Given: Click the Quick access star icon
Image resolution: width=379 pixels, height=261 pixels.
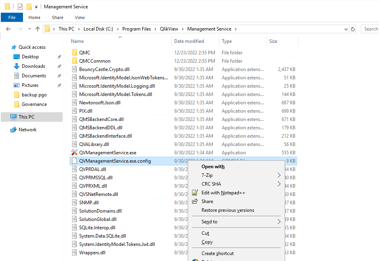Looking at the screenshot, I should (14, 47).
